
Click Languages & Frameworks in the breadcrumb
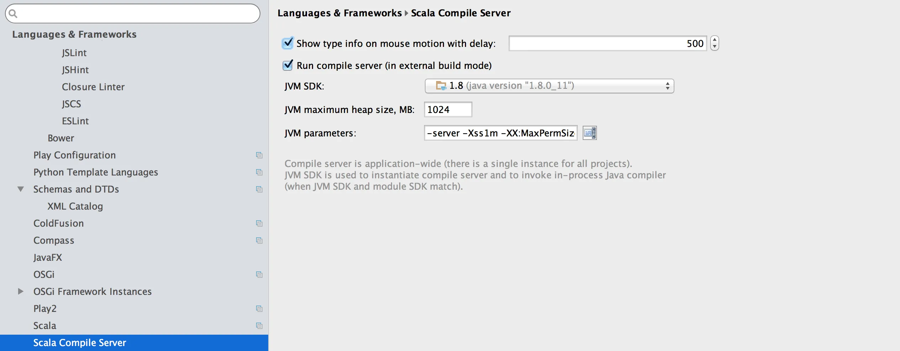[339, 13]
